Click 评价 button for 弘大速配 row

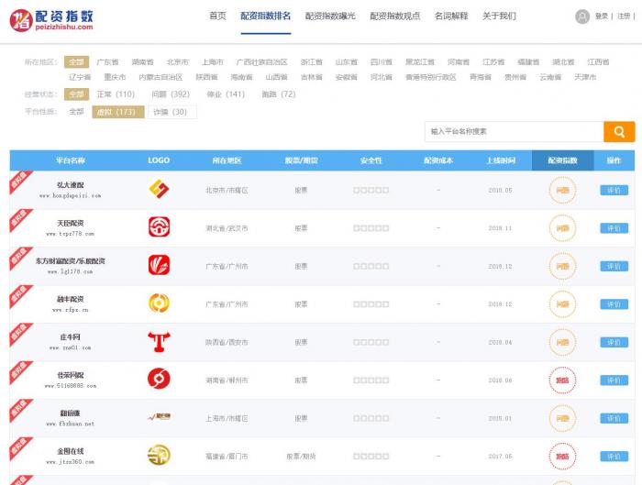point(614,190)
